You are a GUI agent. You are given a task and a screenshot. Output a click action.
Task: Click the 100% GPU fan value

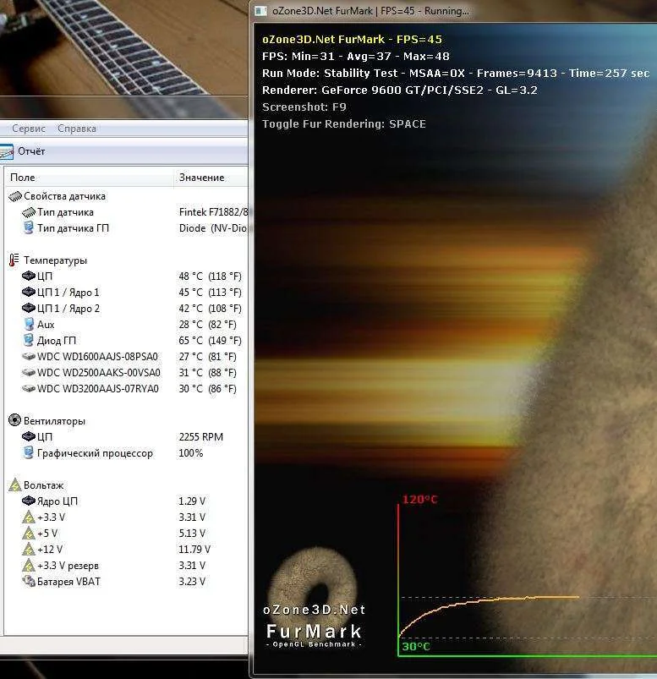(191, 453)
